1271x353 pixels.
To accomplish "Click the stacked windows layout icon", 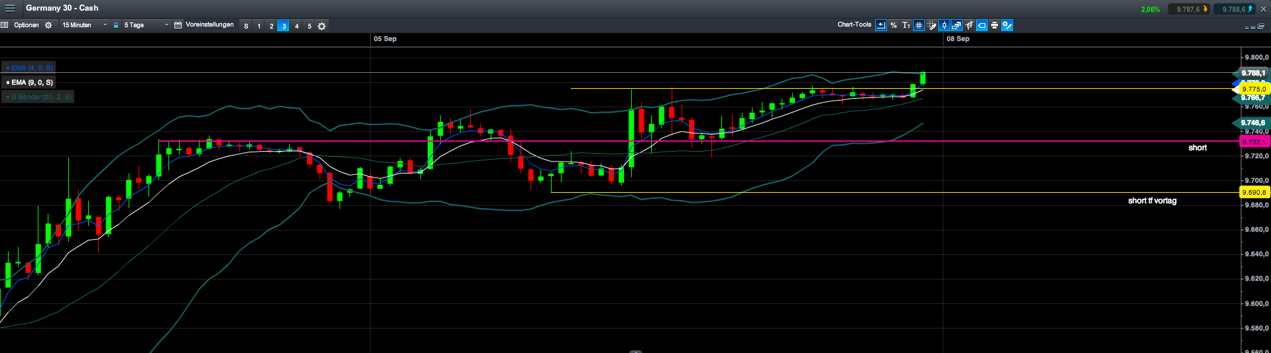I will (x=1260, y=26).
